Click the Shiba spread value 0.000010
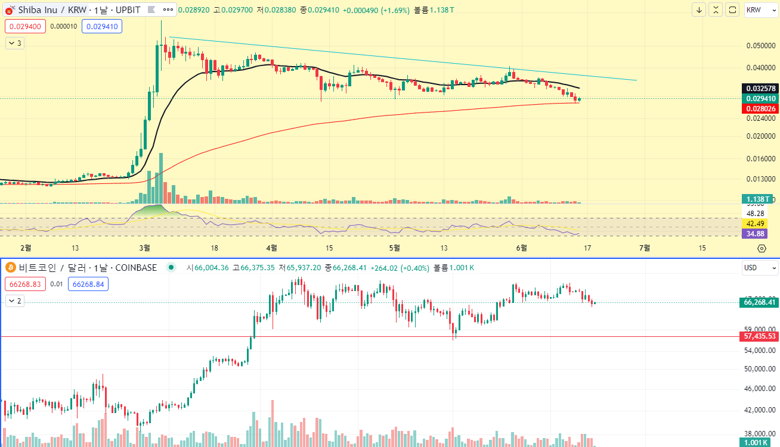 pos(64,26)
